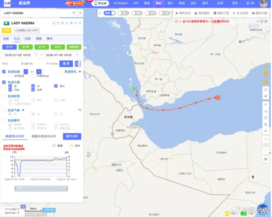272x217 pixels.
Task: Switch to the 历史 tab
Action: (x=28, y=38)
